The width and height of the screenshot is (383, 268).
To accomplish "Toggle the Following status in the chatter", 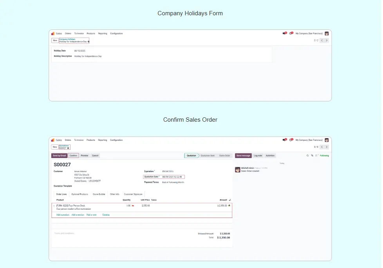I will click(x=324, y=156).
